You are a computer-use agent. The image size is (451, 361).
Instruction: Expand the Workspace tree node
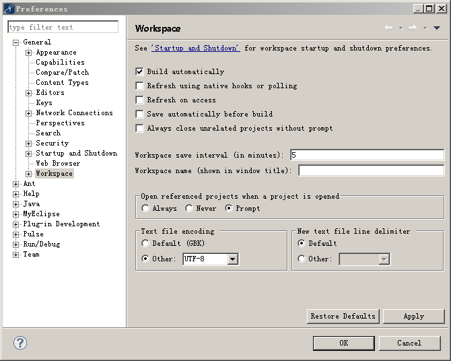pyautogui.click(x=28, y=174)
